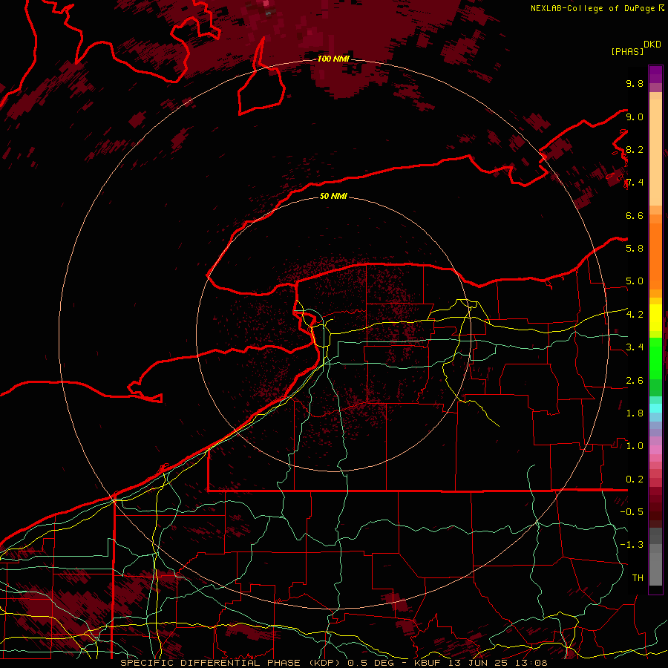Select the 7.4 value on the scale
The image size is (668, 668).
tap(635, 183)
